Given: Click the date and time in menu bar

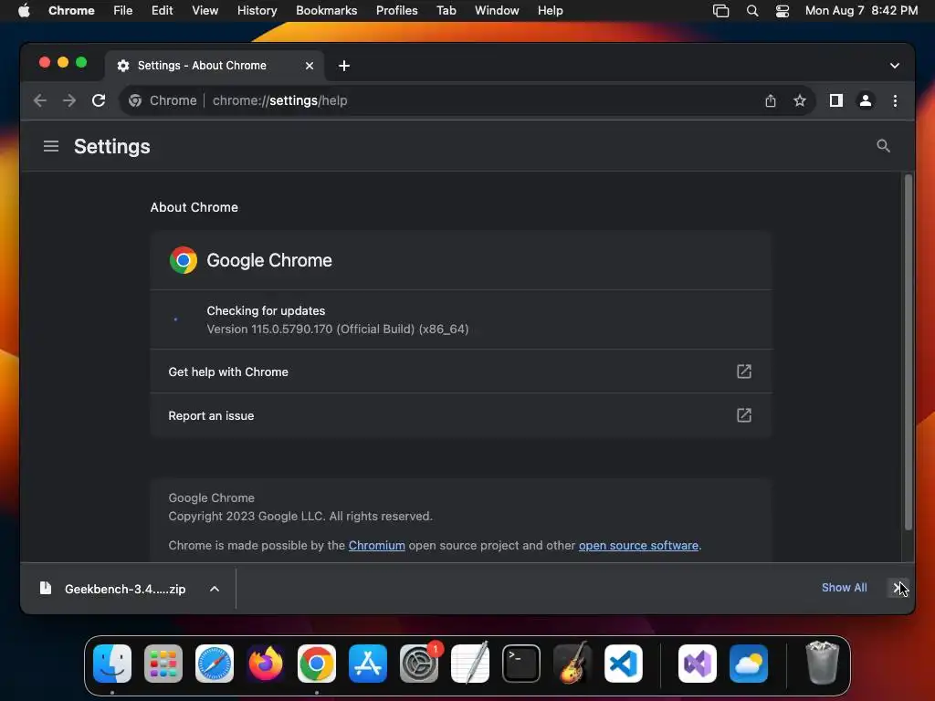Looking at the screenshot, I should tap(861, 11).
